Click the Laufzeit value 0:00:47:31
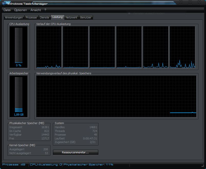This screenshot has width=206, height=169. coord(90,138)
